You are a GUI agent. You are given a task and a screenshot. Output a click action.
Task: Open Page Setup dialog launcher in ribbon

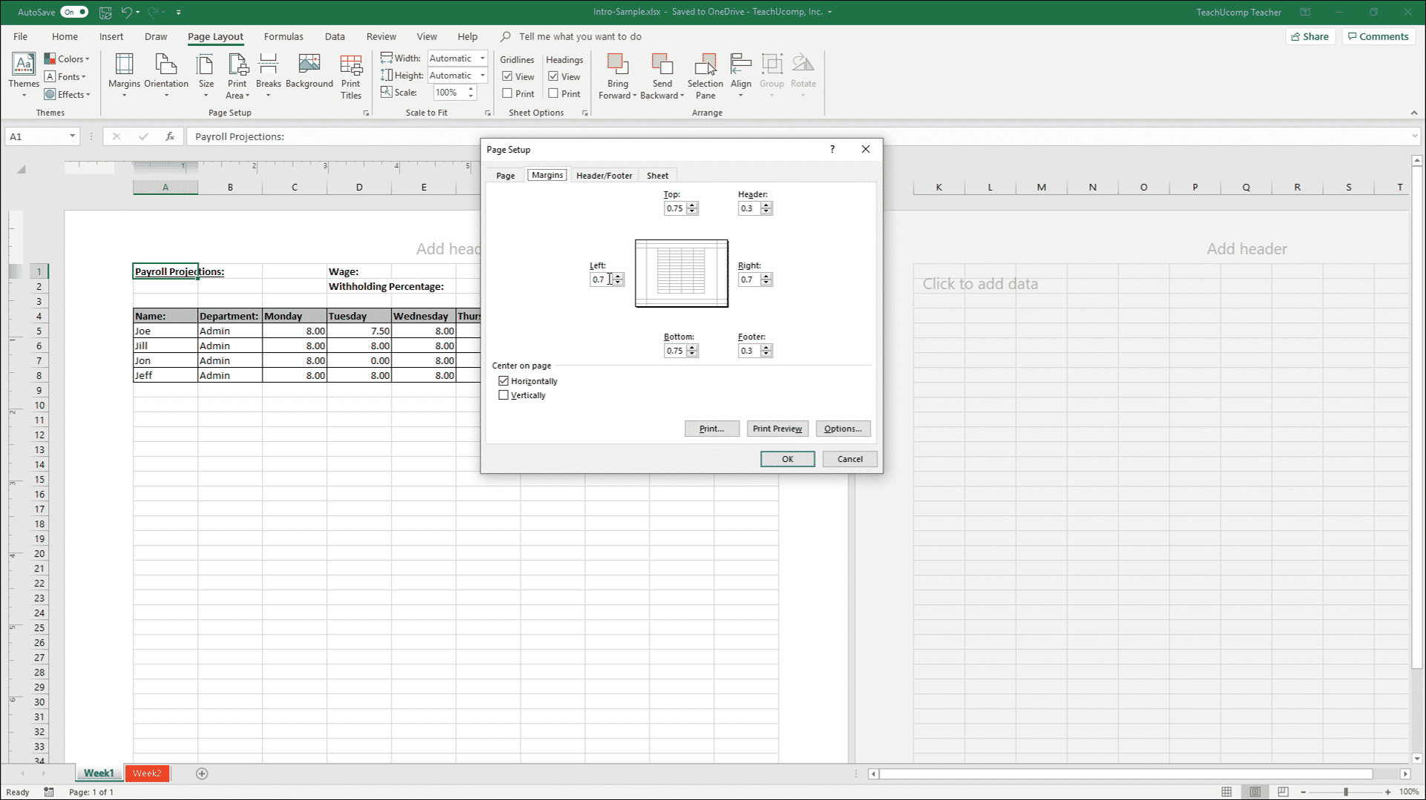click(366, 113)
